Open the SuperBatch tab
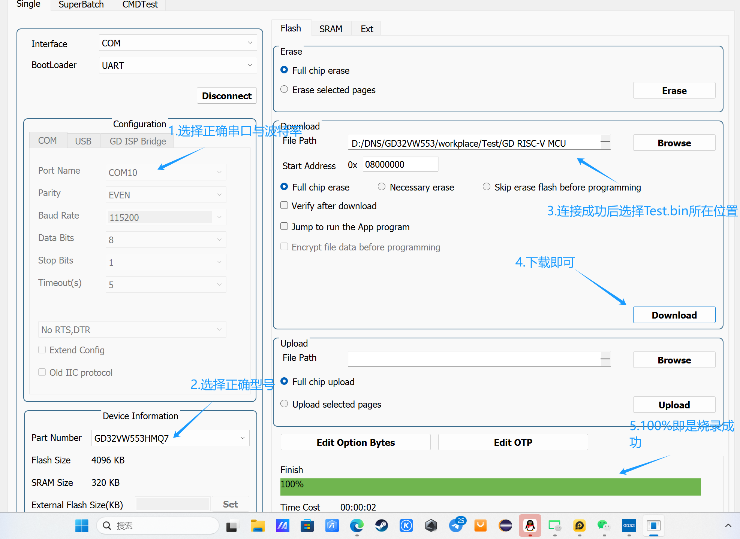This screenshot has width=740, height=539. pyautogui.click(x=81, y=5)
